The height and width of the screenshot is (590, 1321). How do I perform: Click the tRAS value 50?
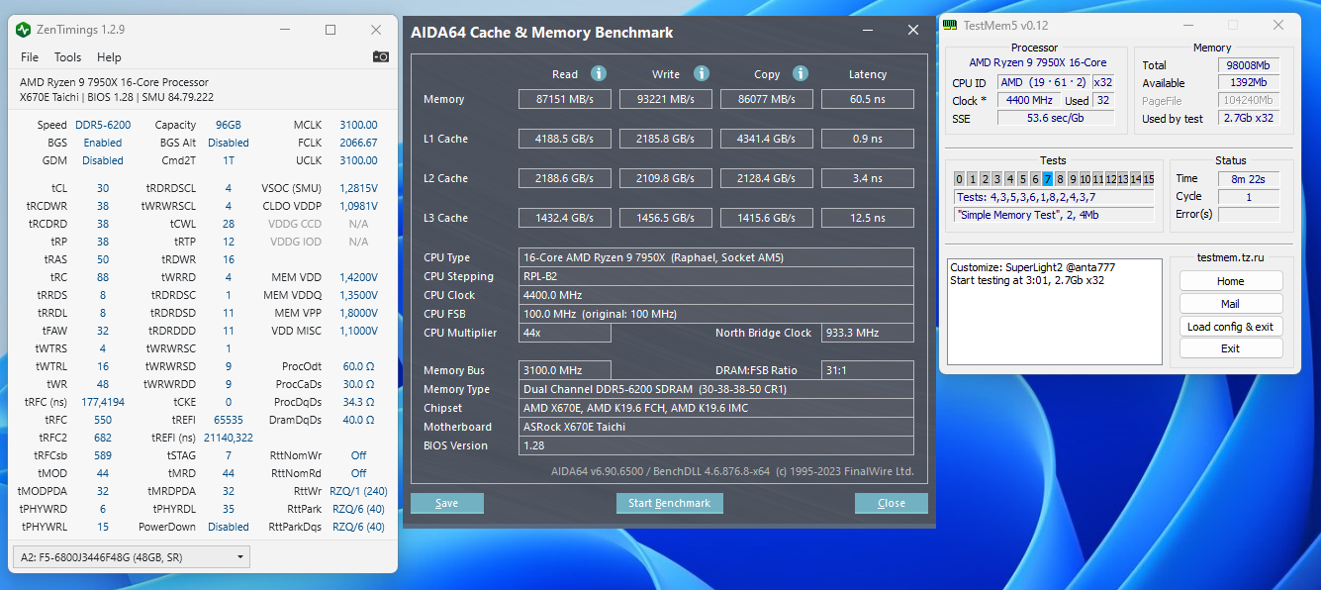[x=103, y=259]
